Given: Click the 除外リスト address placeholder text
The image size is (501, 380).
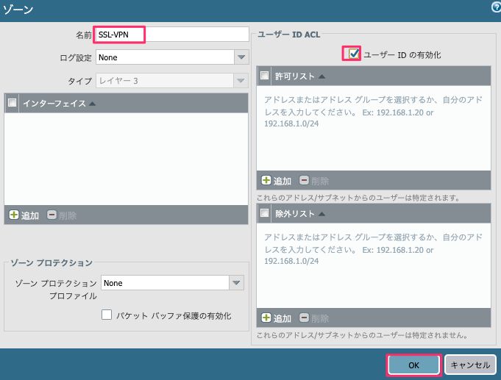Looking at the screenshot, I should pos(373,248).
